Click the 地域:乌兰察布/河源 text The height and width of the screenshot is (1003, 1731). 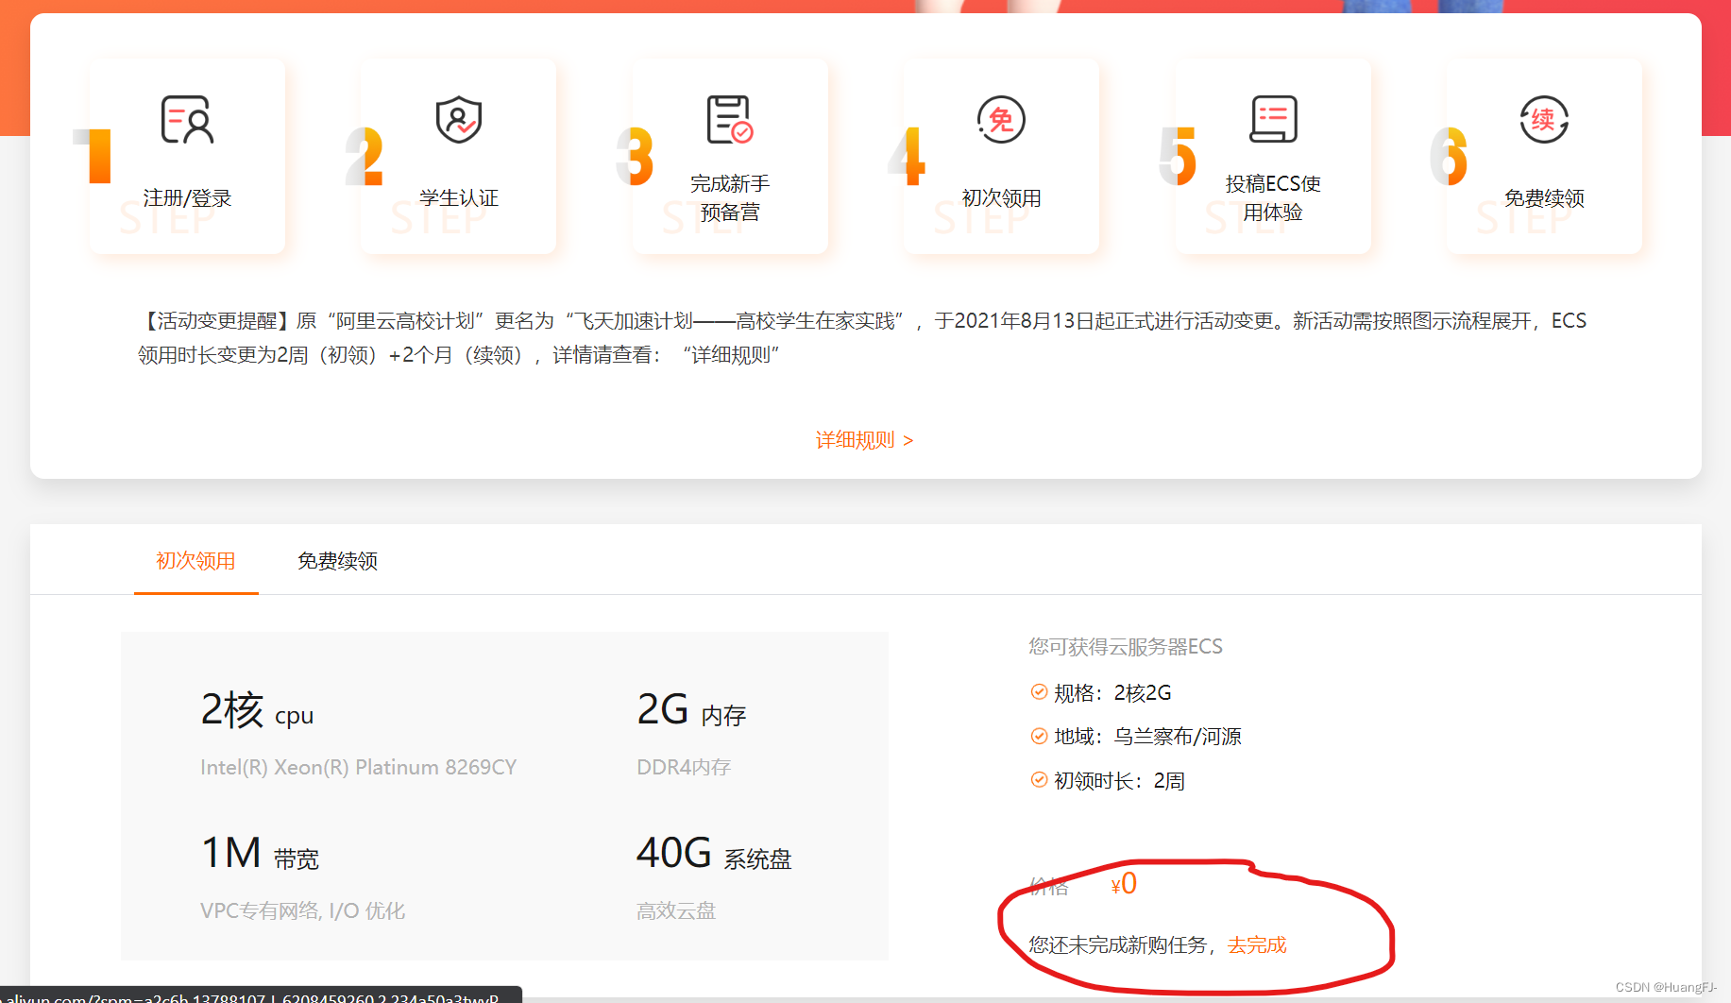(1147, 736)
